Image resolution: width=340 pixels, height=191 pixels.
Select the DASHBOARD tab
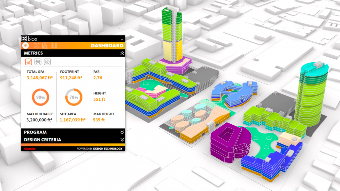tap(107, 45)
